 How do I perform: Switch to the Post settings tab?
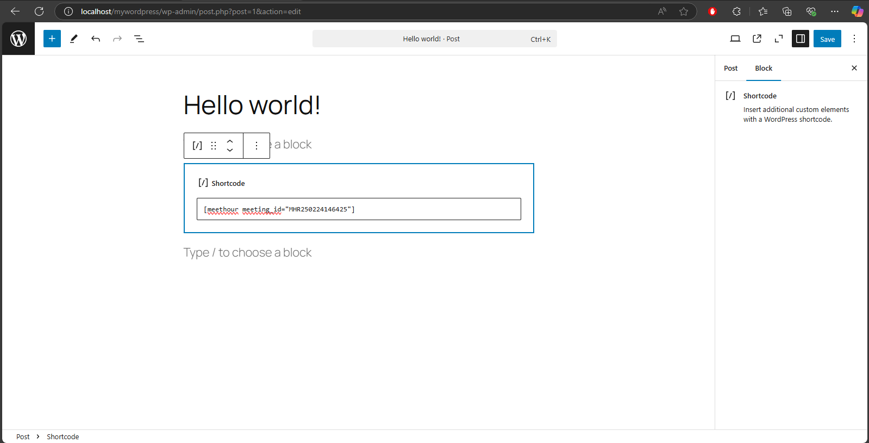tap(730, 68)
